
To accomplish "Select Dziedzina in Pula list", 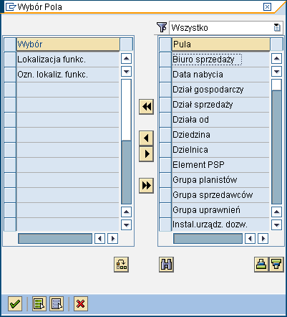I will 220,135.
